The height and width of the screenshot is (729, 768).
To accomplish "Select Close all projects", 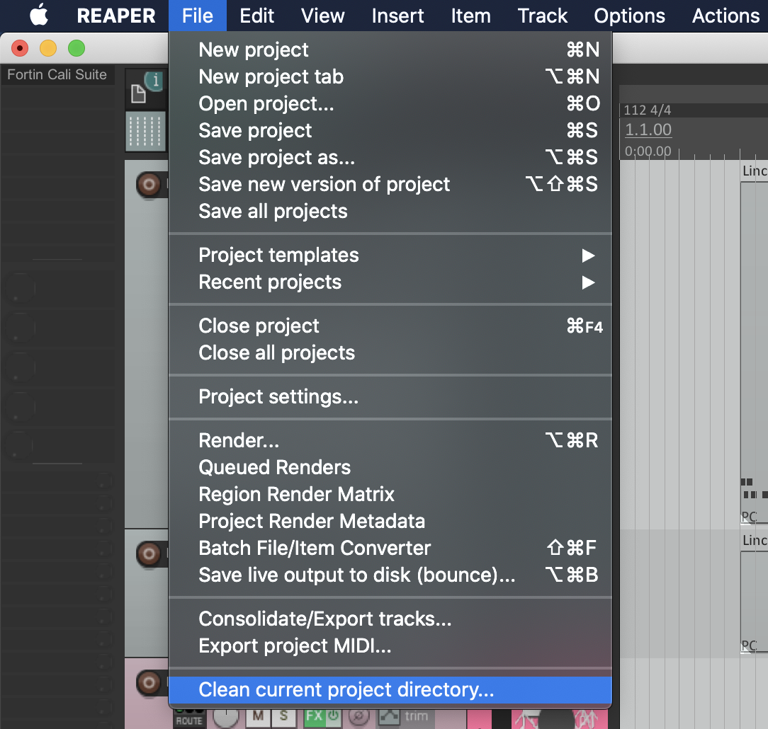I will (x=390, y=352).
